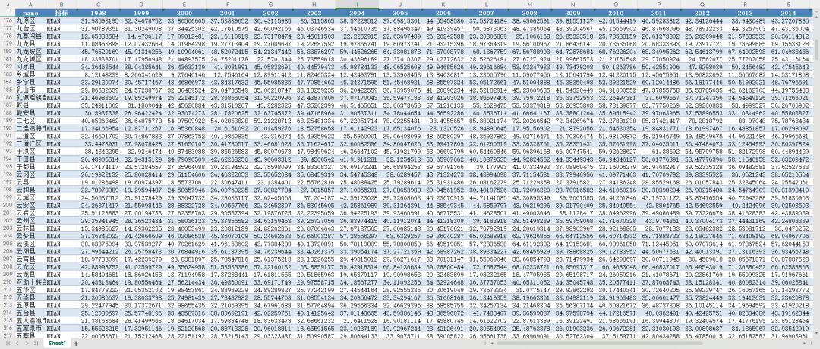Click the '2014' header cell

point(788,13)
